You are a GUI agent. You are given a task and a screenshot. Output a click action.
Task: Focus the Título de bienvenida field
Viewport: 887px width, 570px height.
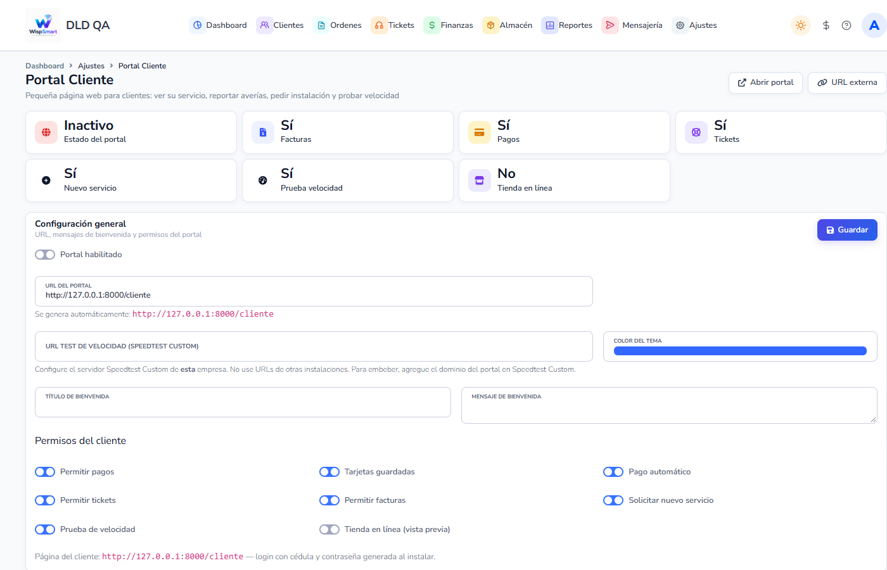(x=243, y=402)
